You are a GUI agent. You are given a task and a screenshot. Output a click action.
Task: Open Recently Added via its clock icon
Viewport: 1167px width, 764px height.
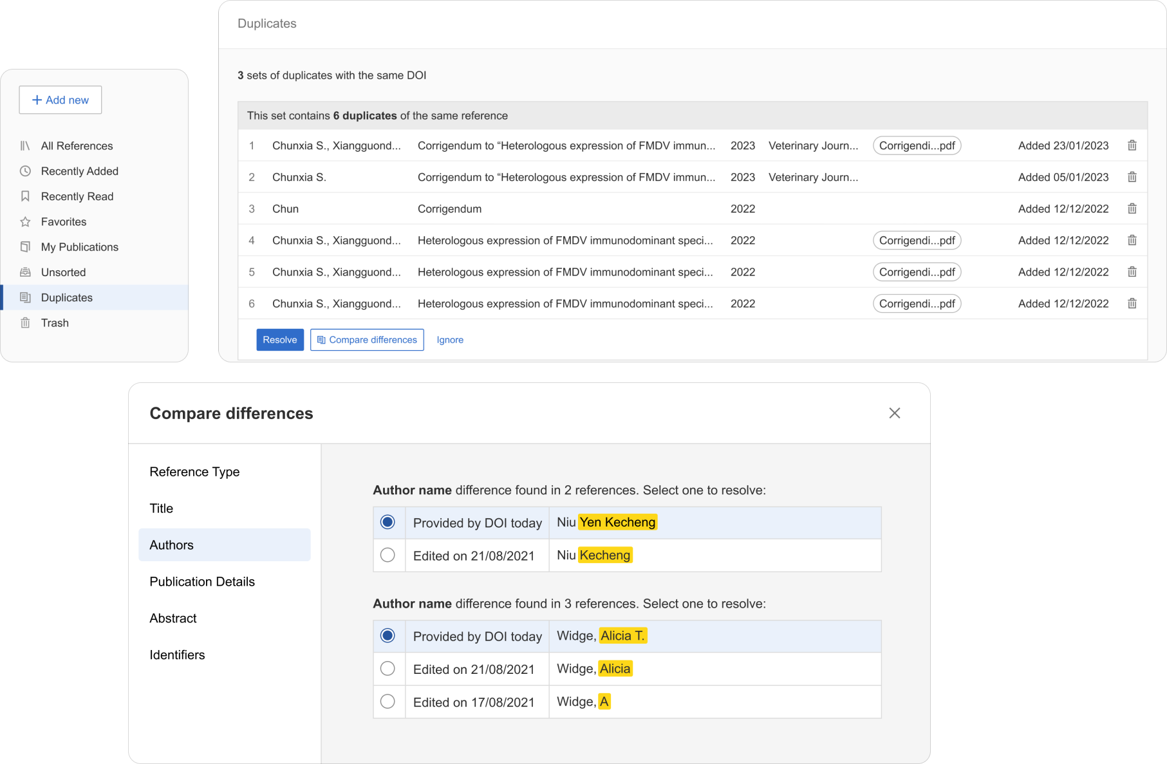pyautogui.click(x=25, y=171)
